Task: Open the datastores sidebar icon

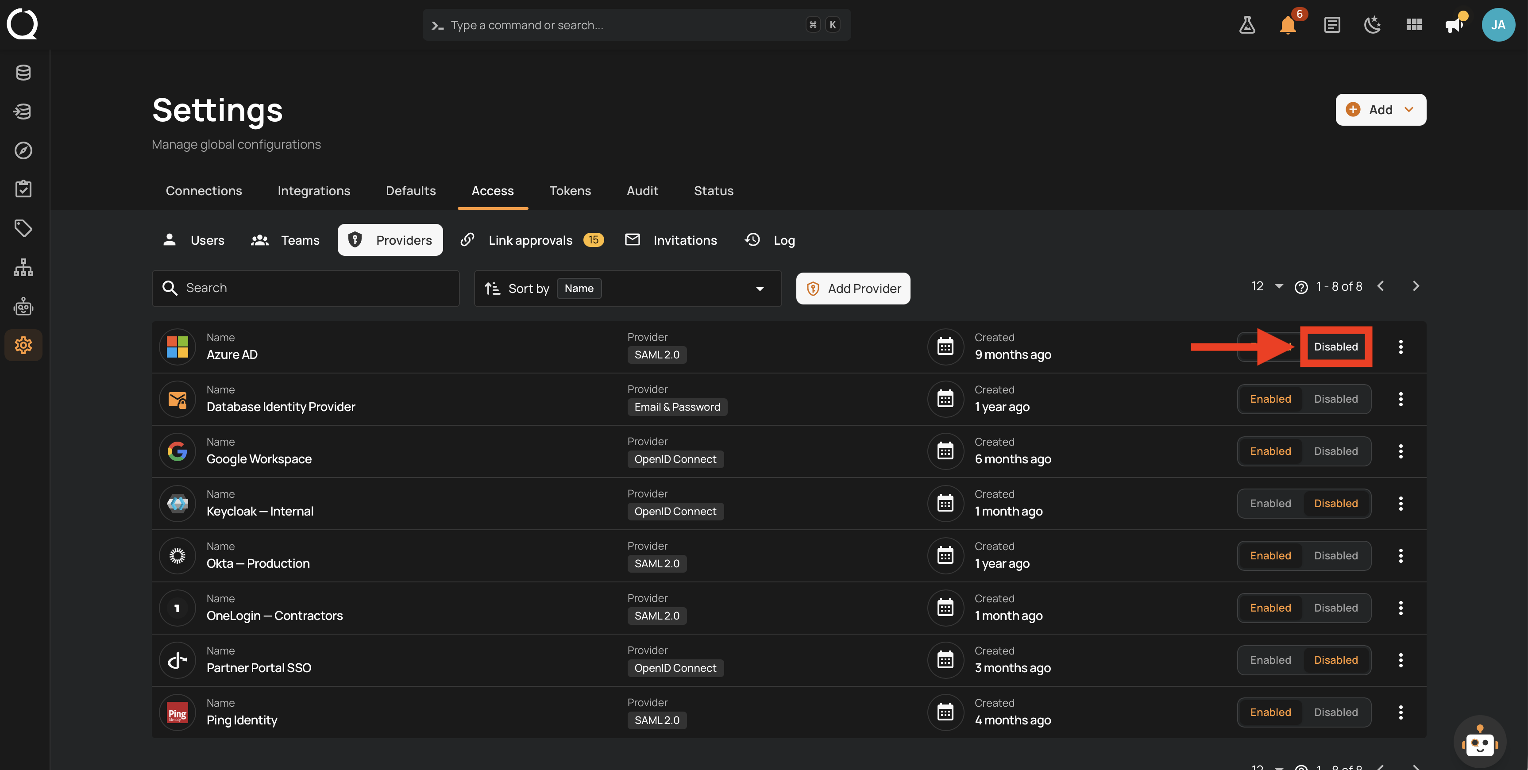Action: (x=23, y=73)
